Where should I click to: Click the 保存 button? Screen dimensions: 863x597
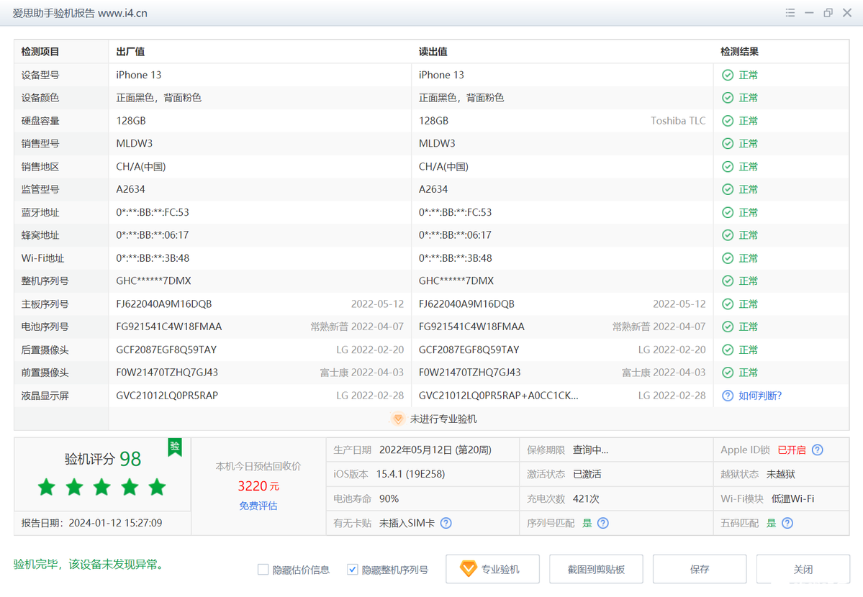700,569
